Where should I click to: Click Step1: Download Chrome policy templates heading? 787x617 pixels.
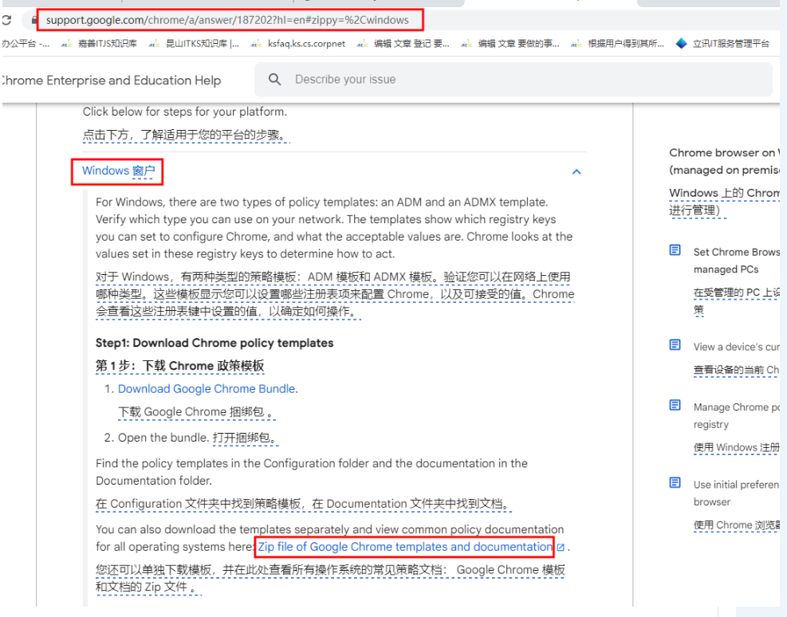click(x=214, y=343)
